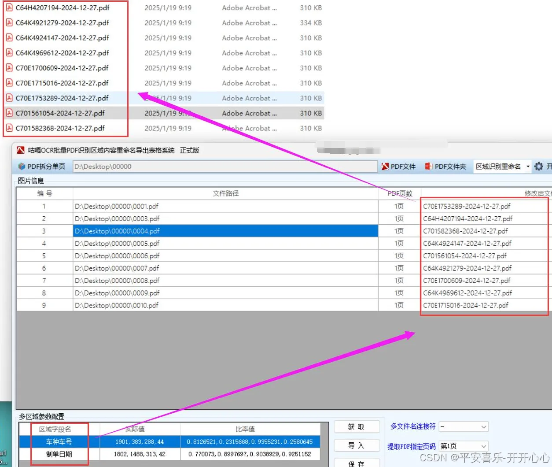Expand the 区域识别重命名 mode dropdown

point(528,166)
